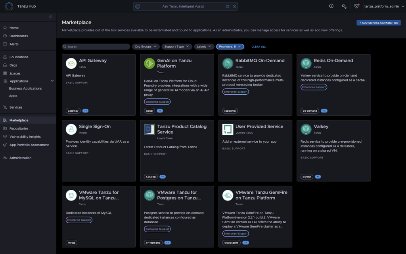Click the Add Service Capabilities button
Screen dimensions: 406x254
[x=378, y=23]
